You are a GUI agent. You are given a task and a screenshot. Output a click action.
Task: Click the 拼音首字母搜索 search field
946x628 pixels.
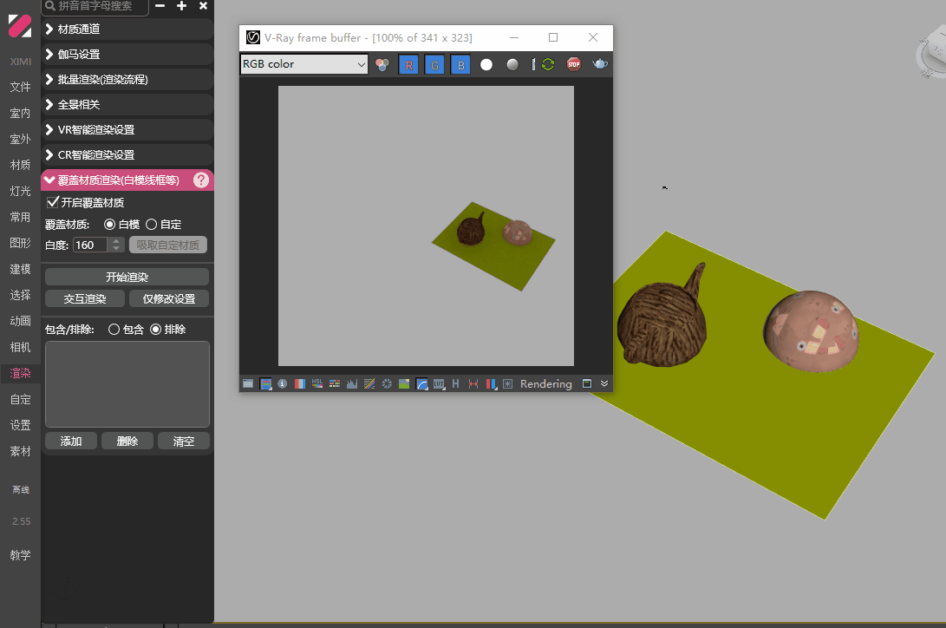(x=95, y=6)
